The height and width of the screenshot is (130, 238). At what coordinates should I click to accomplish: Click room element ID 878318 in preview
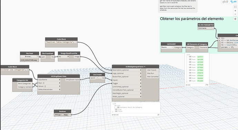click(x=200, y=73)
